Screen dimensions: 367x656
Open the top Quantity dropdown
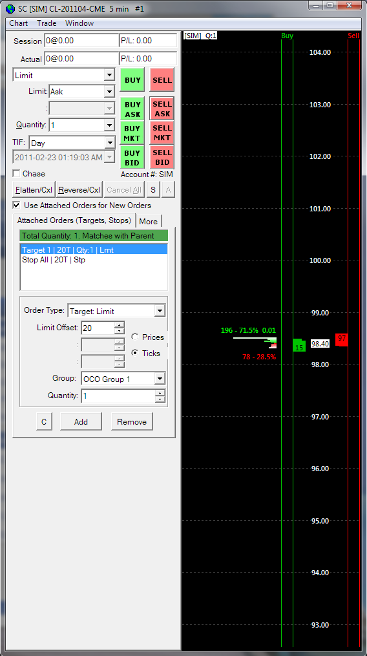click(x=109, y=125)
